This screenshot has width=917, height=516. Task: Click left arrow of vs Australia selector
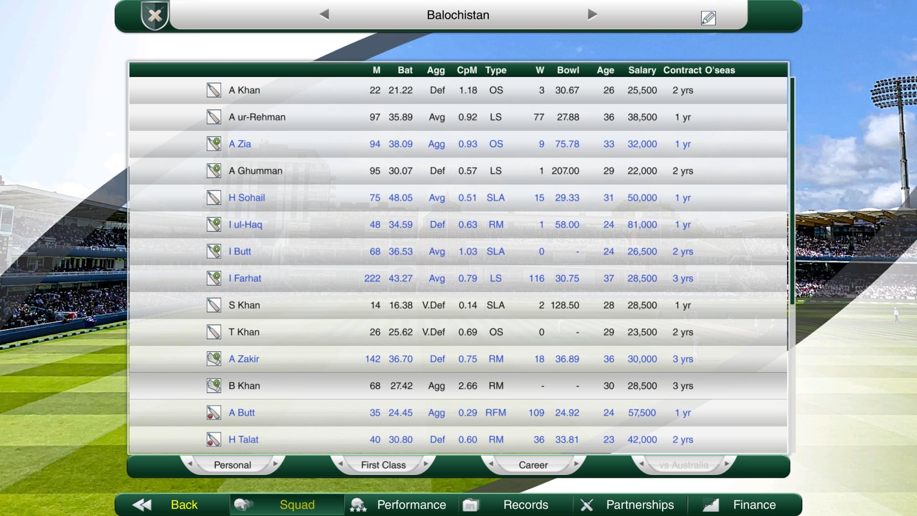tap(641, 464)
